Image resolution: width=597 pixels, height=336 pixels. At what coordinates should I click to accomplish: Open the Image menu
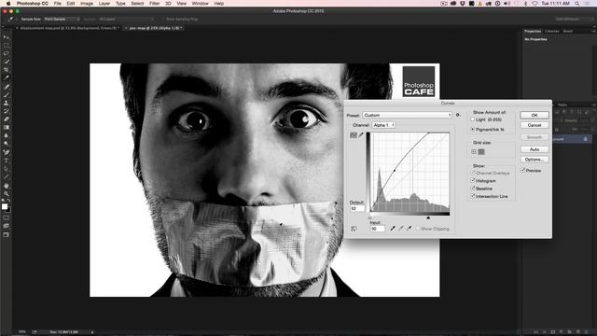click(87, 4)
